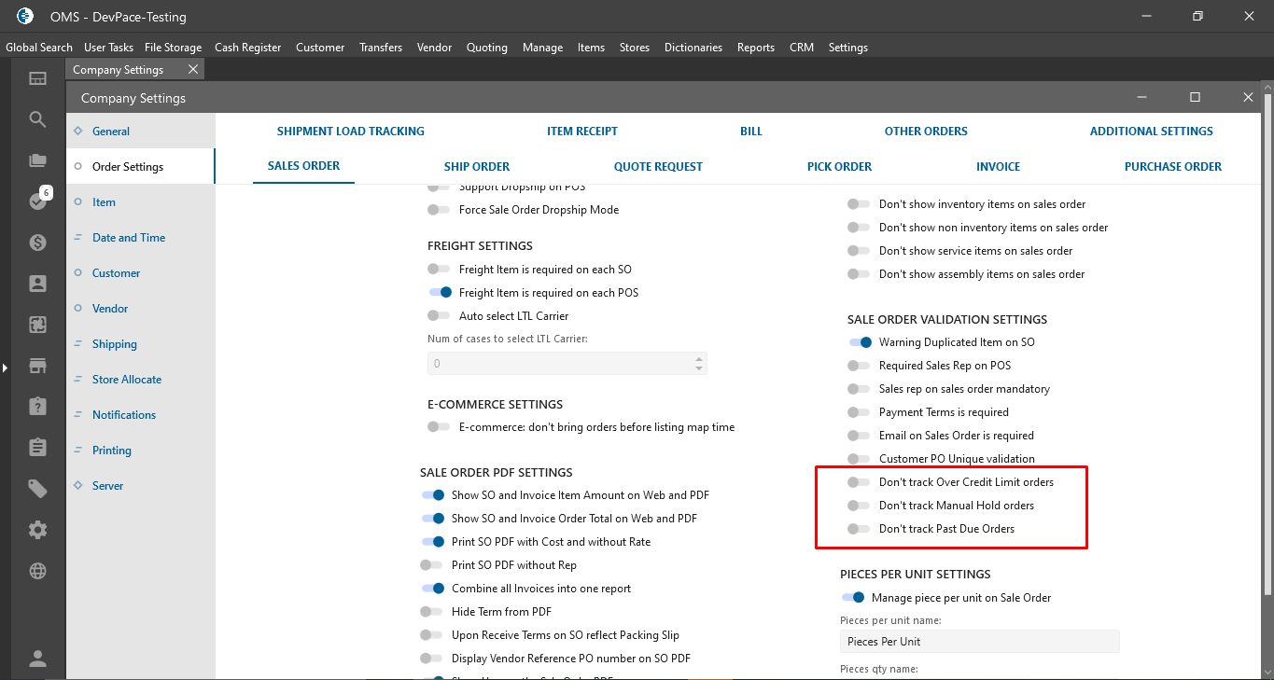The image size is (1274, 680).
Task: Click the Pieces per unit name field
Action: [979, 642]
